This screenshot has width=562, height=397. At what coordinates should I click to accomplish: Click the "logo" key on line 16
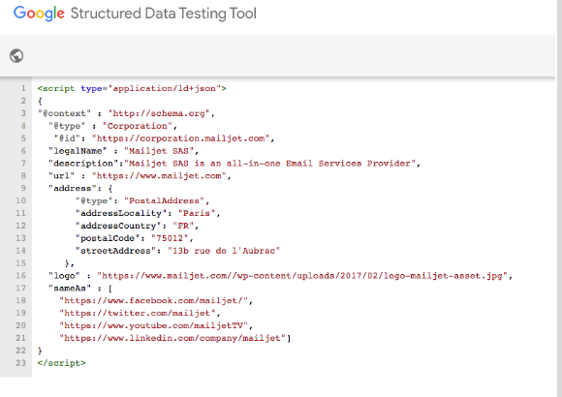[65, 276]
